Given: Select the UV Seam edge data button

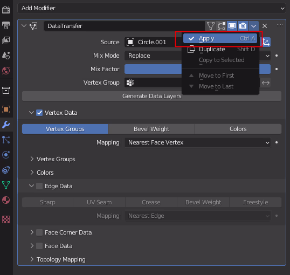Looking at the screenshot, I should pyautogui.click(x=99, y=202).
